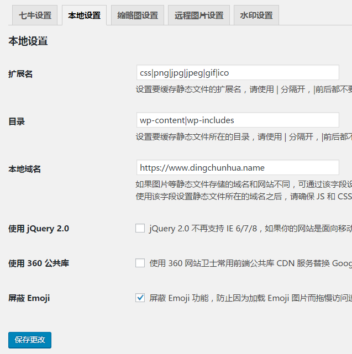352x354 pixels.
Task: Click the 本地域名 URL input field
Action: coord(238,167)
